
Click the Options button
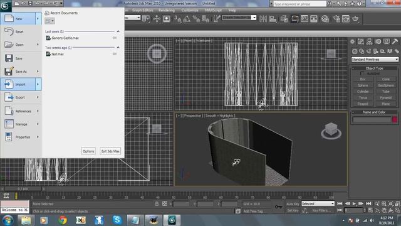(88, 151)
